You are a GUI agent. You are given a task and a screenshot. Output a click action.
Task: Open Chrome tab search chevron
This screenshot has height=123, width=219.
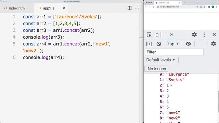217,3
